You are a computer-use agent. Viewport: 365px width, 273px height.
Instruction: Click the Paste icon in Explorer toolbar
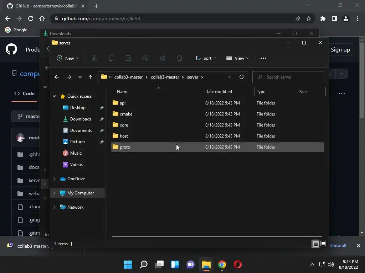point(128,58)
